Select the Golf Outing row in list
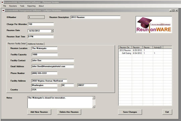 [145, 53]
